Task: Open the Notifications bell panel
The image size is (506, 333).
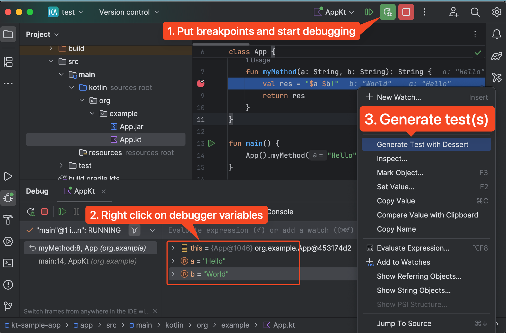Action: 497,34
